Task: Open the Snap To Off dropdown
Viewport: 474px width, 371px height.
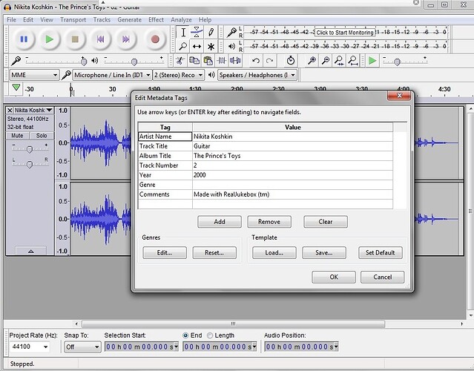Action: (82, 347)
